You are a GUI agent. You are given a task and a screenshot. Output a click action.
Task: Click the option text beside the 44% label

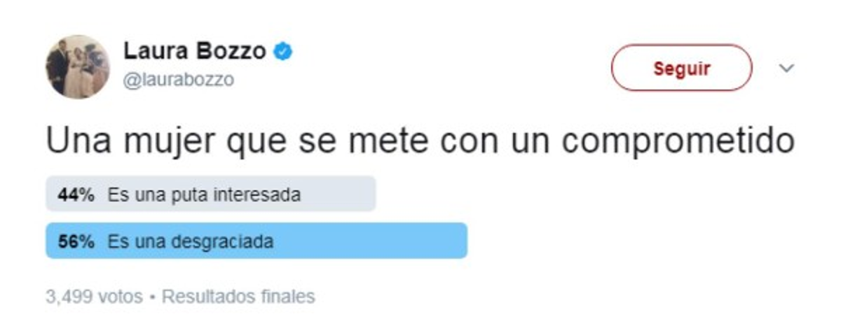pos(204,194)
